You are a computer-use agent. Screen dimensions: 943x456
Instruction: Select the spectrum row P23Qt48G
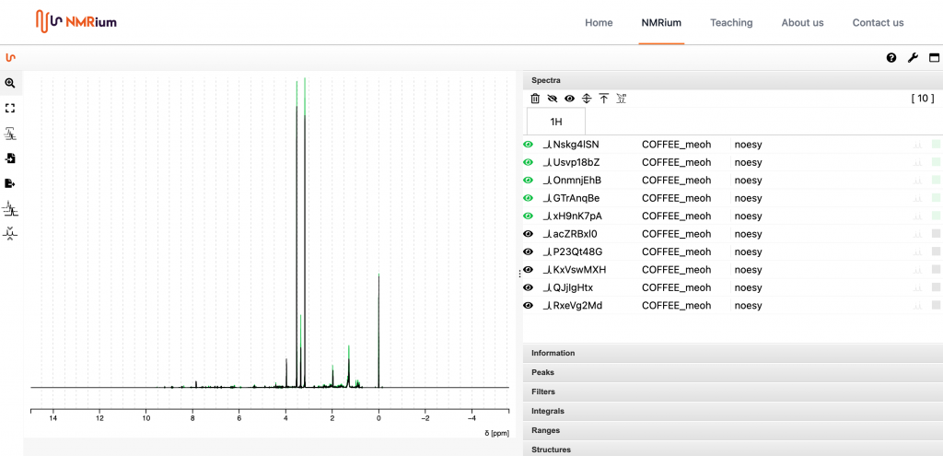pyautogui.click(x=732, y=251)
